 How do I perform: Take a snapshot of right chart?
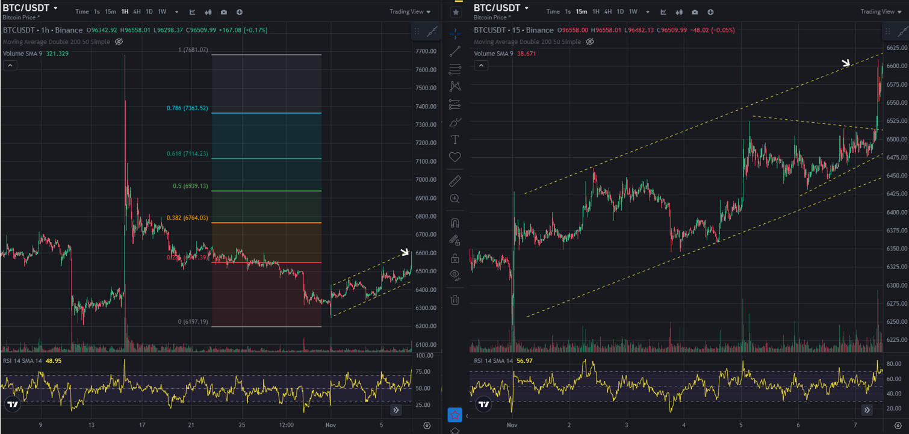695,12
